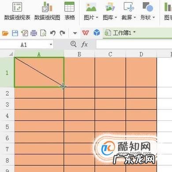
Task: Click the Picture (图片) icon
Action: click(x=91, y=7)
